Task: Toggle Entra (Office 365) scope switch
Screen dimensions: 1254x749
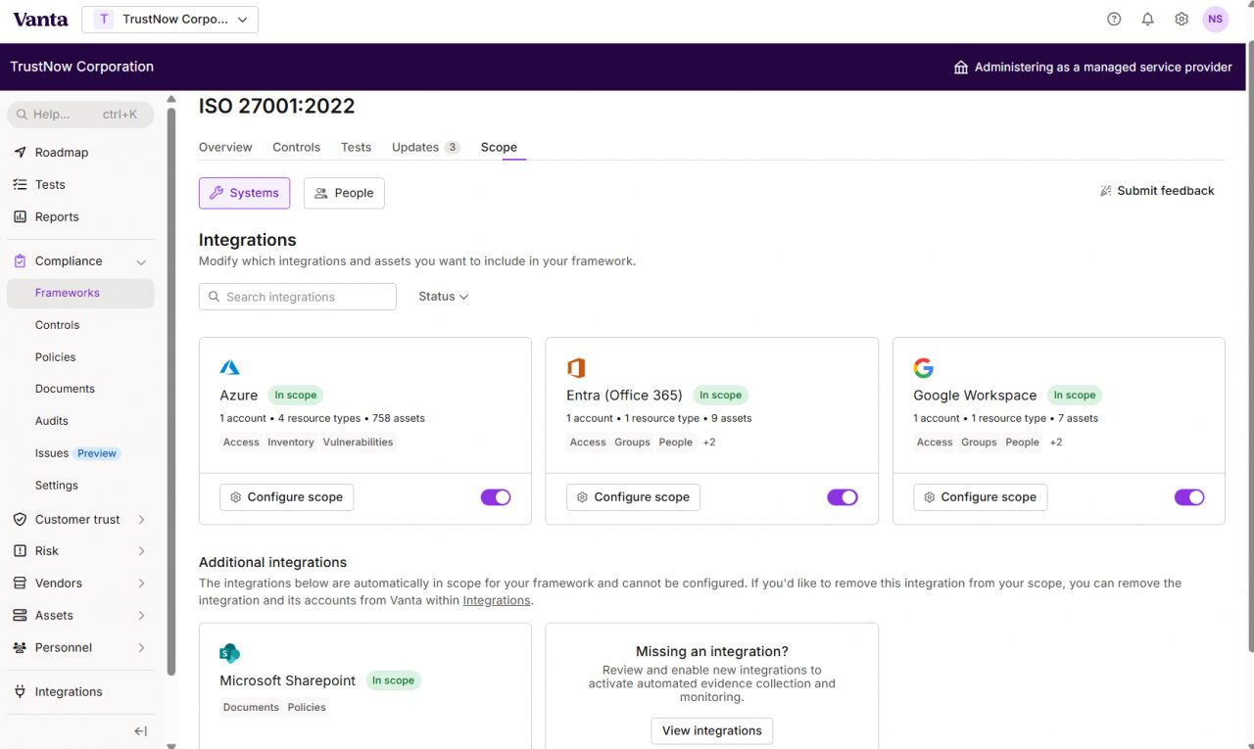Action: pos(843,497)
